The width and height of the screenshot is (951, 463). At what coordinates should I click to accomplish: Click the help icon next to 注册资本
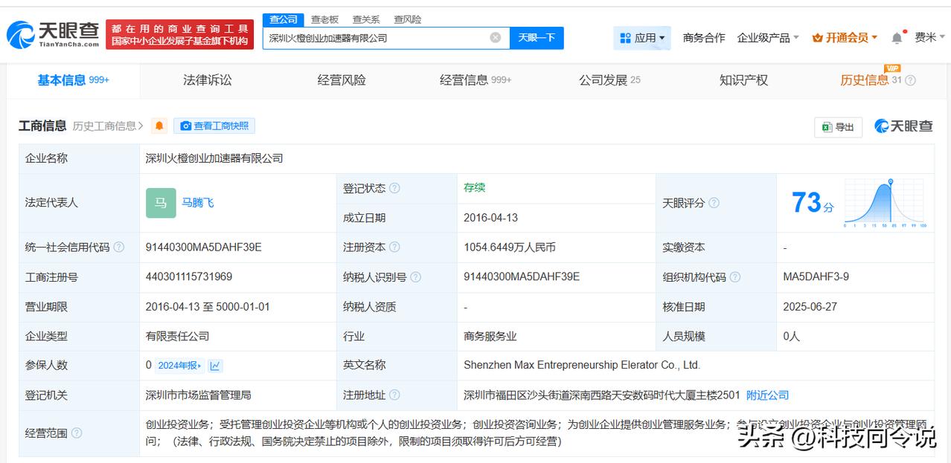pos(394,247)
